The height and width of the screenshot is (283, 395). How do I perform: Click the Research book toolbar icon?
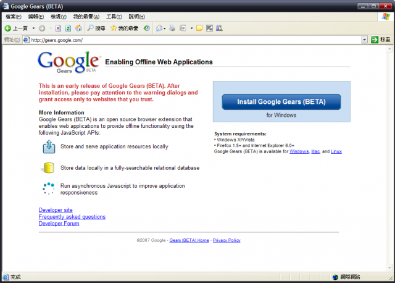pyautogui.click(x=219, y=28)
